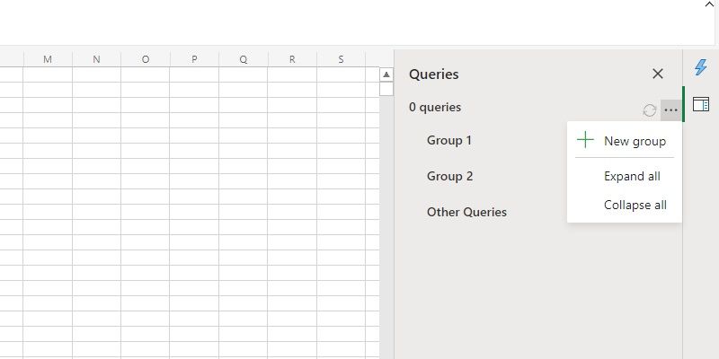Select Group 2 in the queries list
Viewport: 719px width, 359px height.
coord(449,176)
